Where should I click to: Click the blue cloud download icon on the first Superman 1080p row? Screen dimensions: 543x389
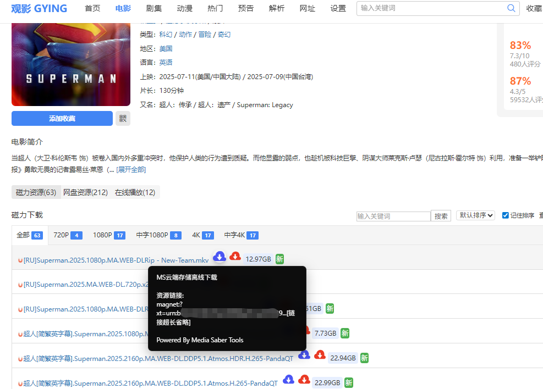(x=220, y=256)
